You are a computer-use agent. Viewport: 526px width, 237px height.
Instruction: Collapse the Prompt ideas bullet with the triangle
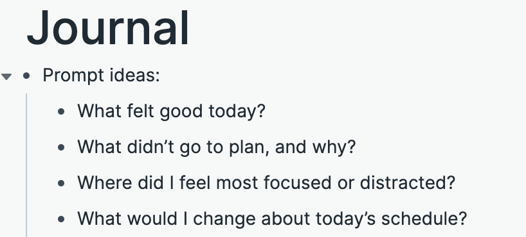(x=6, y=77)
